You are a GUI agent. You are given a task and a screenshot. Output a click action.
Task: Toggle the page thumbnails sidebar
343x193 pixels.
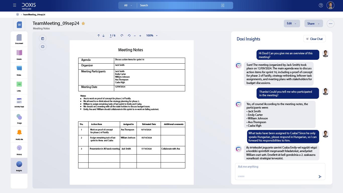(43, 38)
